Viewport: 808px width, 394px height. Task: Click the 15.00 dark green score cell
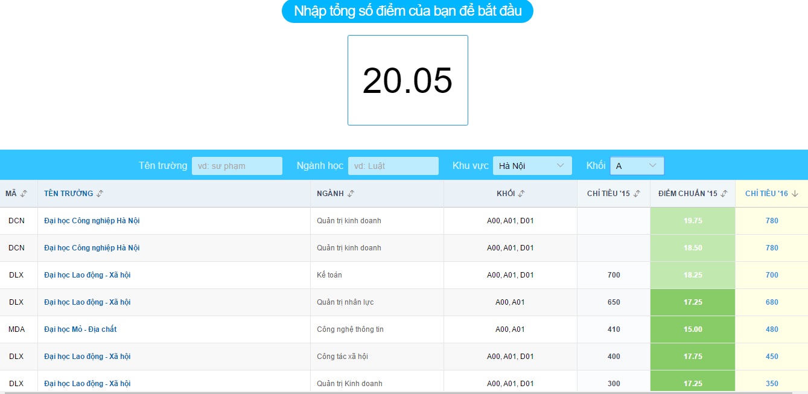[692, 329]
